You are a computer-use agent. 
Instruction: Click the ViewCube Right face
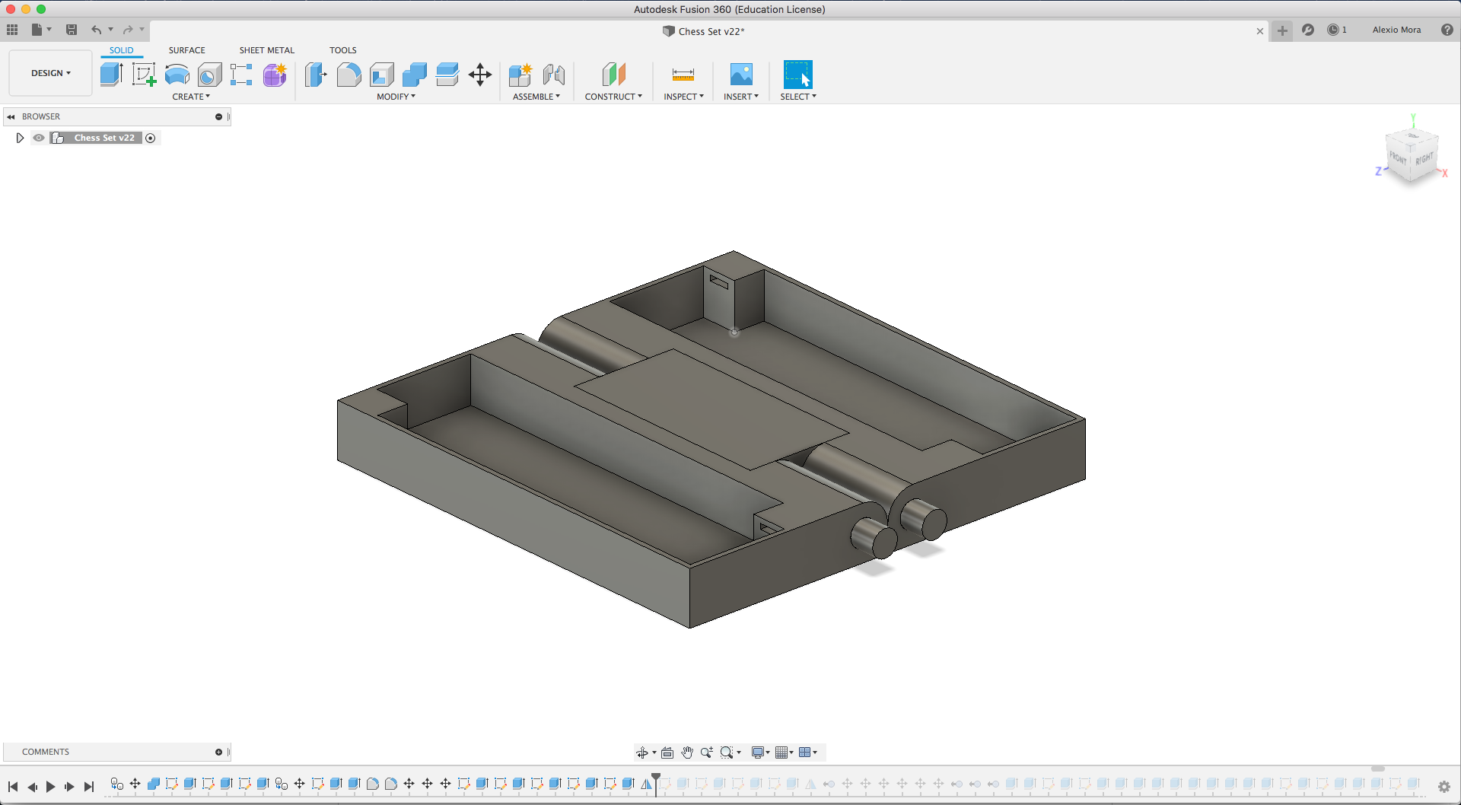pyautogui.click(x=1424, y=159)
